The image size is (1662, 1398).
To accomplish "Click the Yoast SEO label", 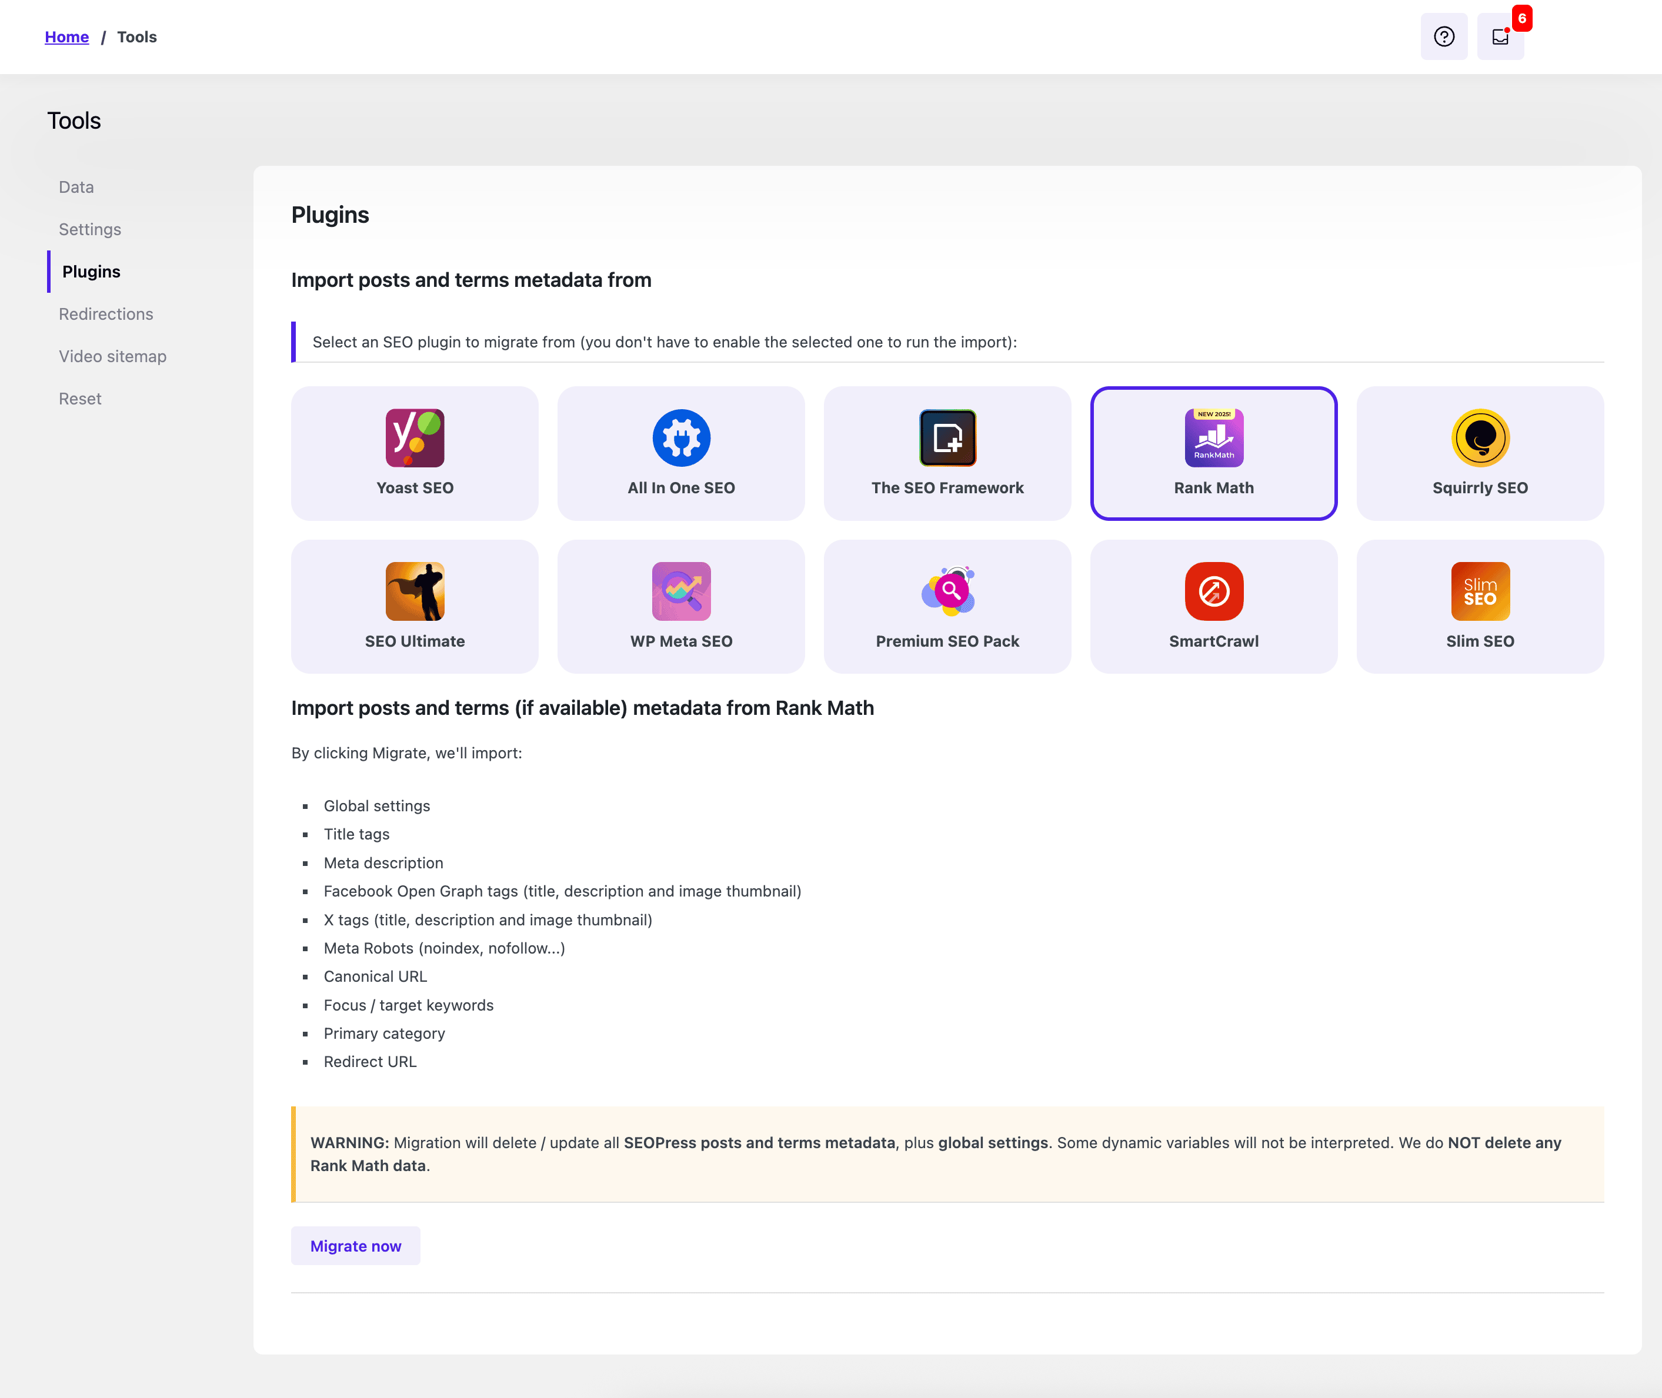I will pos(415,488).
